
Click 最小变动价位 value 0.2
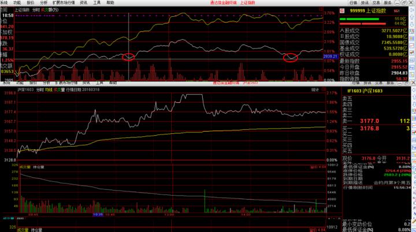[407, 224]
